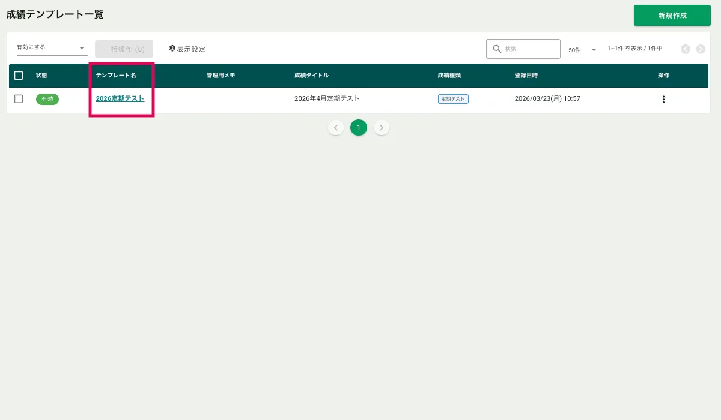Viewport: 721px width, 420px height.
Task: Focus the 検索 search input field
Action: click(x=530, y=49)
